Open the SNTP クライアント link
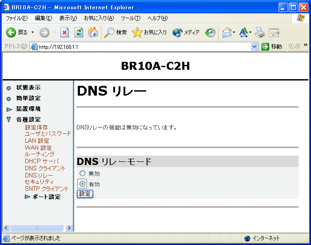Screen dimensions: 311x245 coord(46,189)
